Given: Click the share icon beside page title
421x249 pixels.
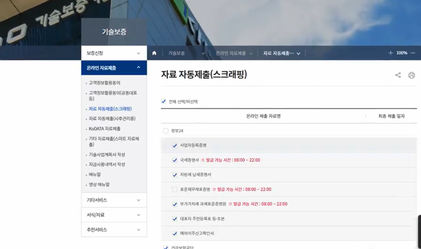Looking at the screenshot, I should 398,75.
